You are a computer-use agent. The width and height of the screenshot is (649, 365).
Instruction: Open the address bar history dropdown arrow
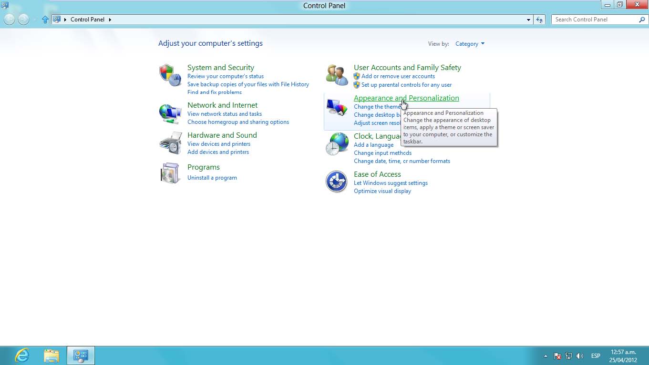point(528,20)
